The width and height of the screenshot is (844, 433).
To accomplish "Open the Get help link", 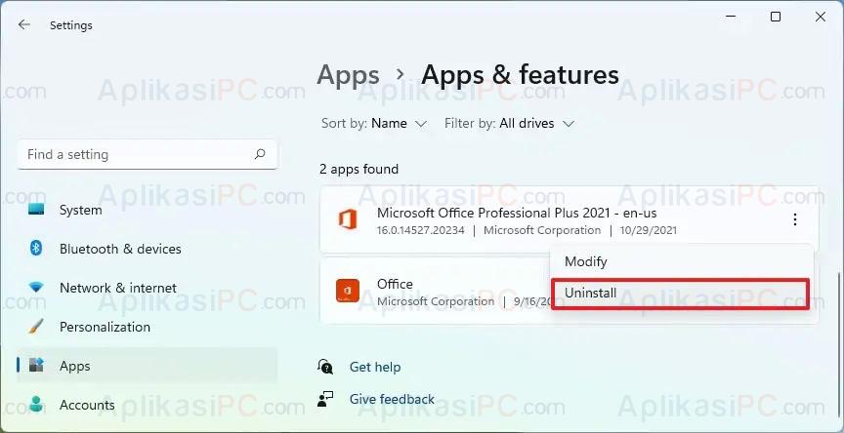I will coord(375,367).
